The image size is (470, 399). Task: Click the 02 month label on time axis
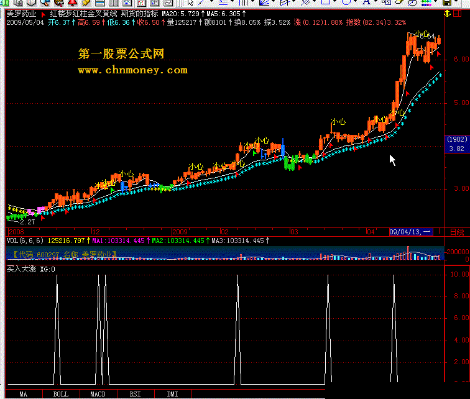224,232
